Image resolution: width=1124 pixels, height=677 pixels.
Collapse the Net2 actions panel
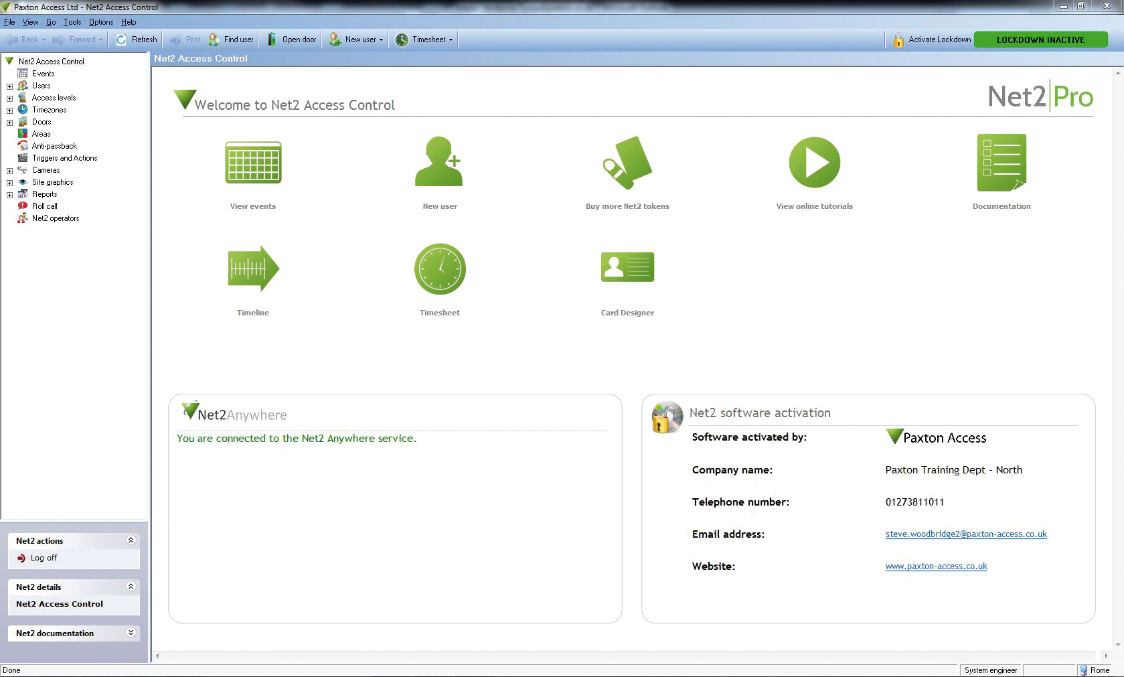coord(131,540)
